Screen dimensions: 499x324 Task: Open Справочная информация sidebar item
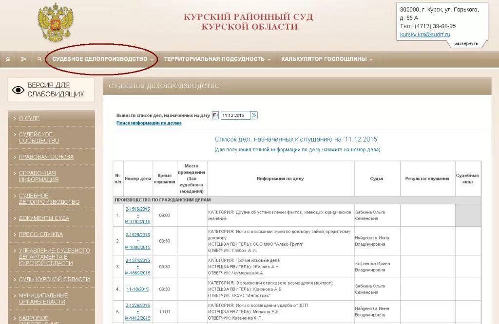click(38, 176)
